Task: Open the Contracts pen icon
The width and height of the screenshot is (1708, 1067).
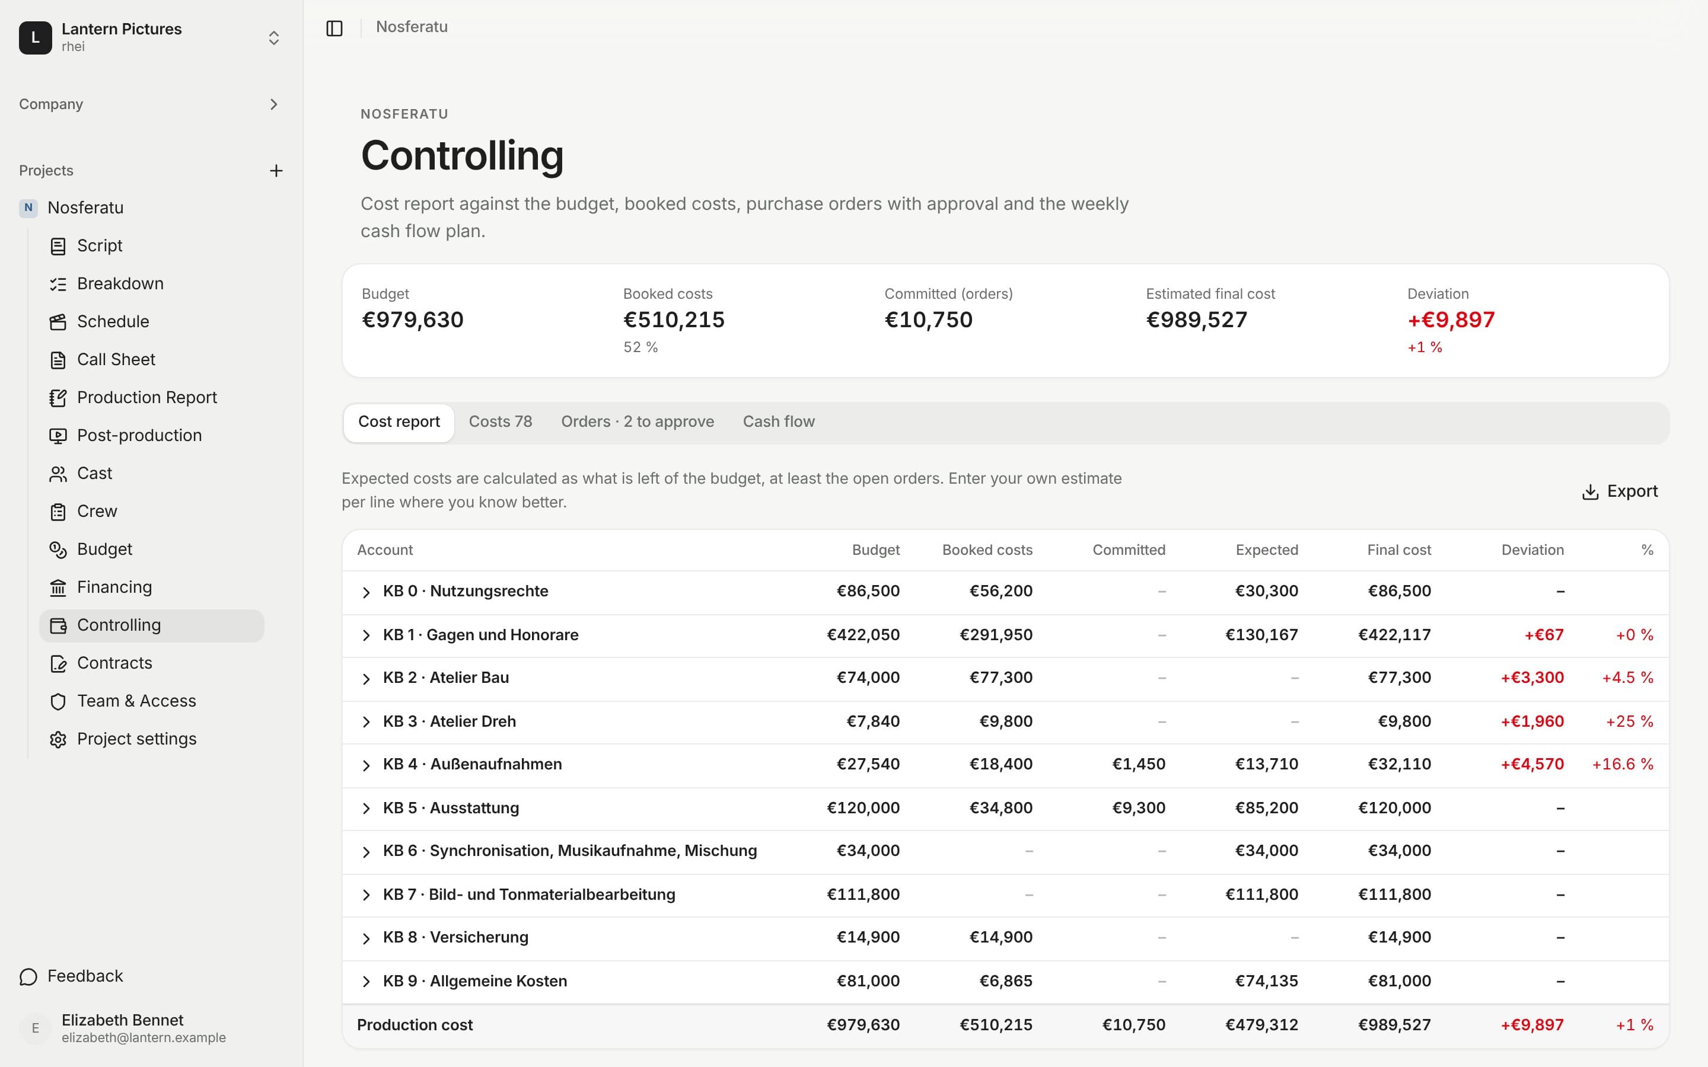Action: coord(58,664)
